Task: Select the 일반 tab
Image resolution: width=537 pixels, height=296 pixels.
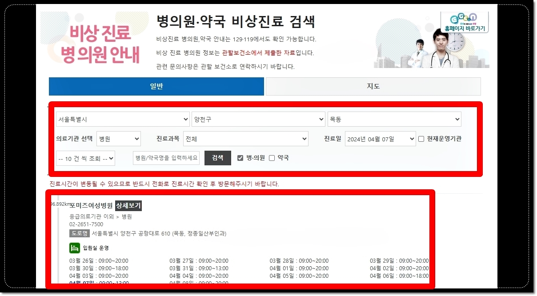Action: coord(156,86)
